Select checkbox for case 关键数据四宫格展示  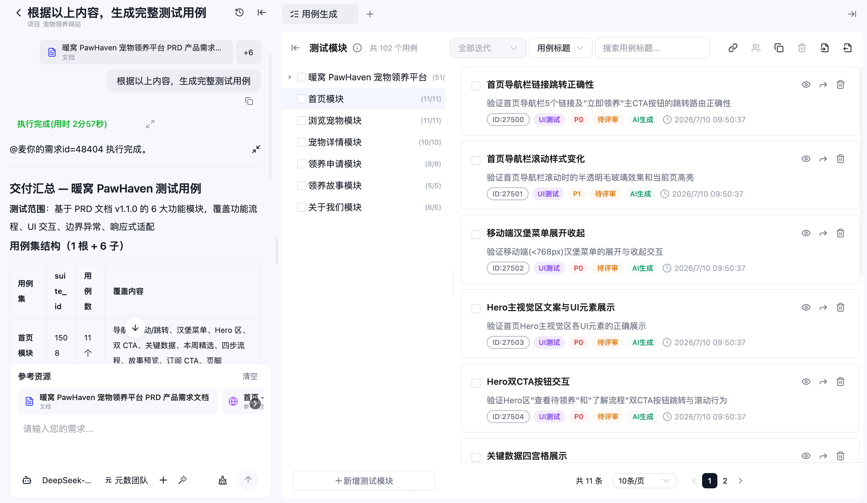(x=476, y=457)
